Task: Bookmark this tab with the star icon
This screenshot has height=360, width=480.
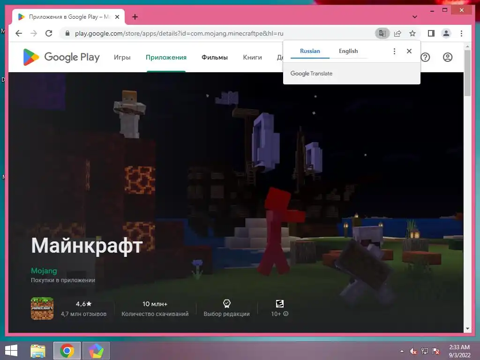Action: (412, 33)
